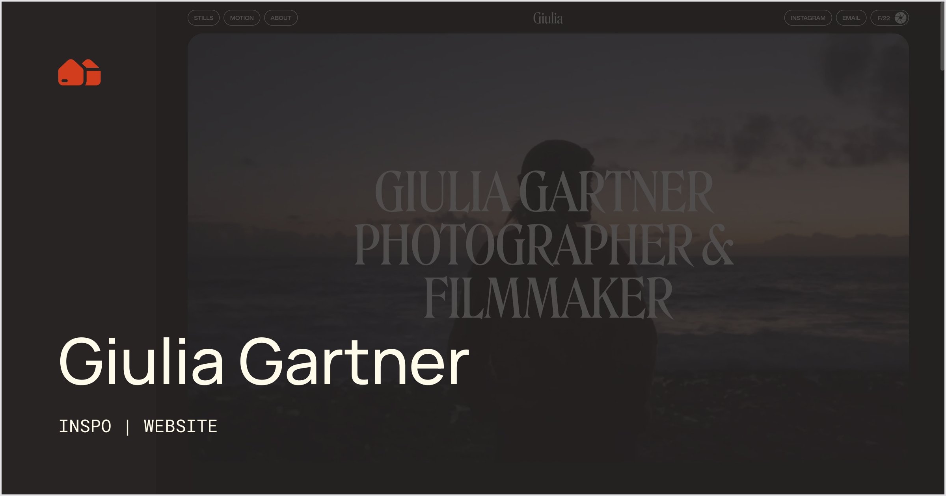This screenshot has height=496, width=946.
Task: Follow the INSPO link below the heading
Action: (85, 426)
